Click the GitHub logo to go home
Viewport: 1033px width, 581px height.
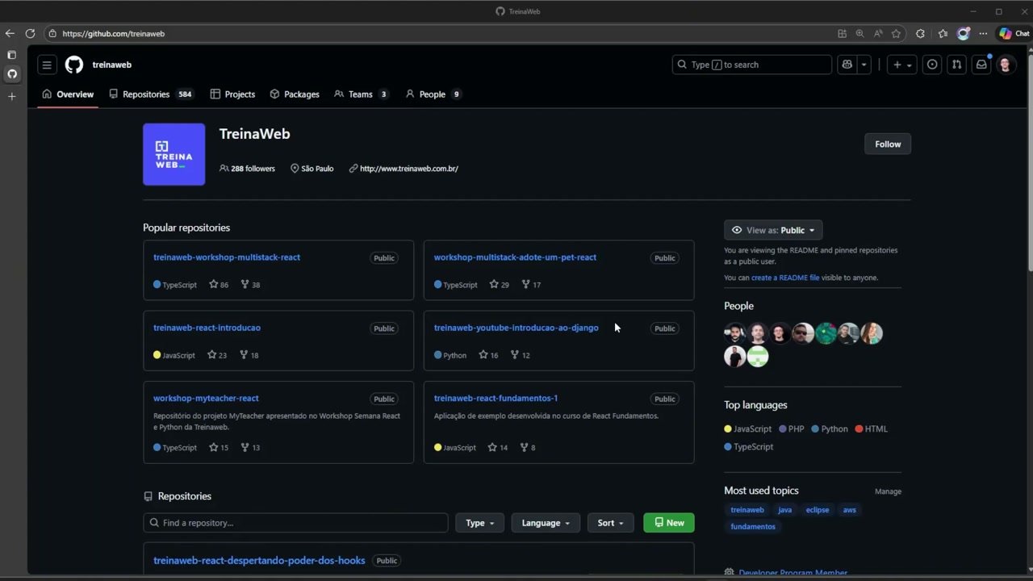[x=73, y=65]
